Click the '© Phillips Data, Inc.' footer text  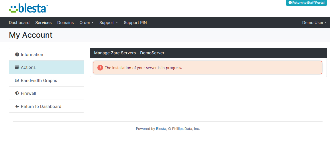(x=184, y=129)
